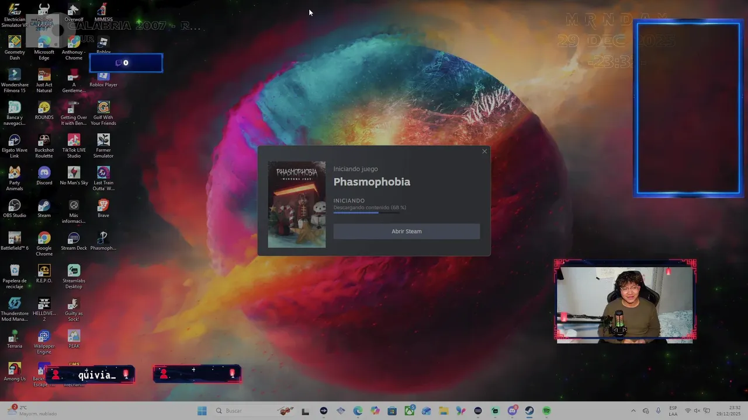The image size is (748, 420).
Task: Select the OBS Studio desktop icon
Action: [15, 208]
